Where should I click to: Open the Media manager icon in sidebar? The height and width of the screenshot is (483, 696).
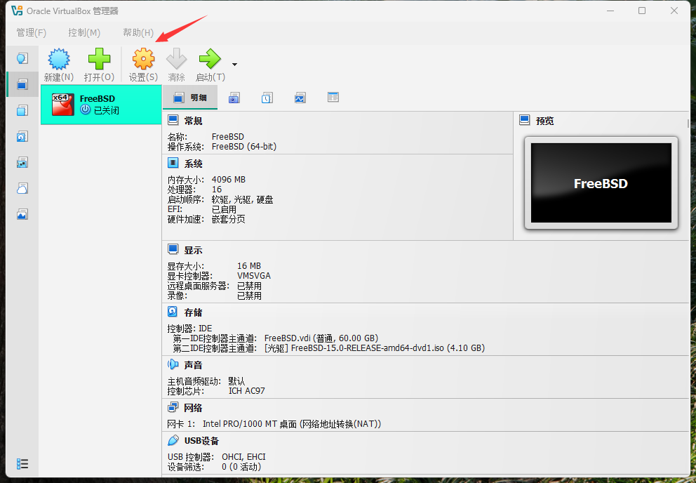pos(22,136)
